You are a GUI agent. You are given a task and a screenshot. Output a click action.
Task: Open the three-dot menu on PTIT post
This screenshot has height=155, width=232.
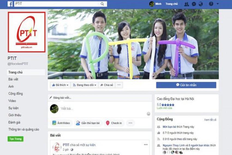(146, 145)
